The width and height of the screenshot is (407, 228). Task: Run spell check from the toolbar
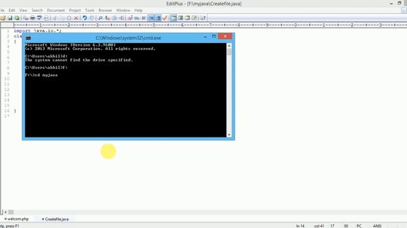point(39,18)
